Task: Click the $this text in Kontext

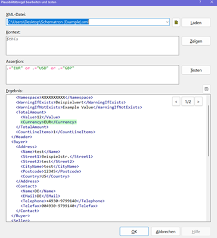Action: (13, 39)
